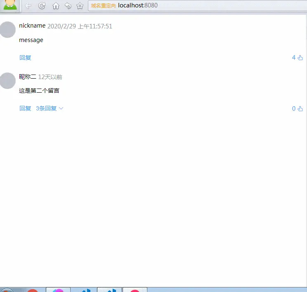Click the undo/restore closed page arrow icon
This screenshot has height=292, width=307.
point(68,6)
